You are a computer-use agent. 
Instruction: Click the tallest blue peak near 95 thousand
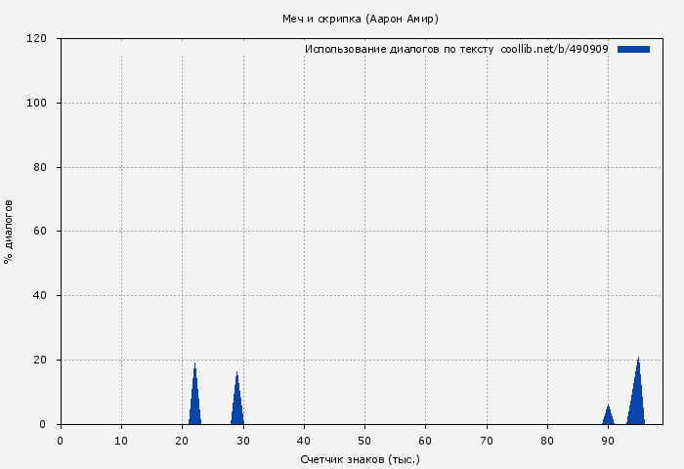pyautogui.click(x=637, y=396)
